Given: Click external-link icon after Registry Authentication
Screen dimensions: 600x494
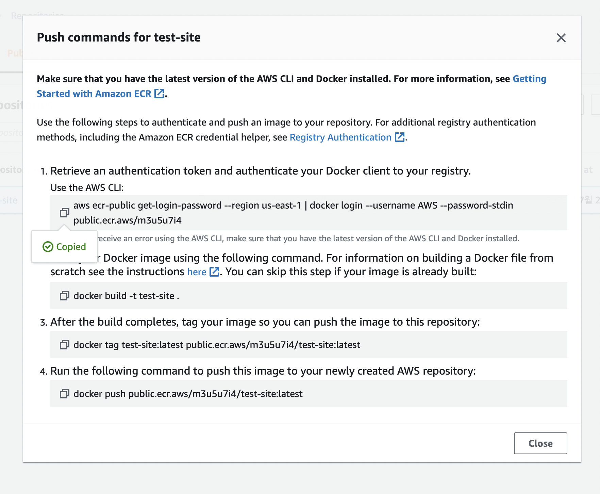Looking at the screenshot, I should [399, 137].
